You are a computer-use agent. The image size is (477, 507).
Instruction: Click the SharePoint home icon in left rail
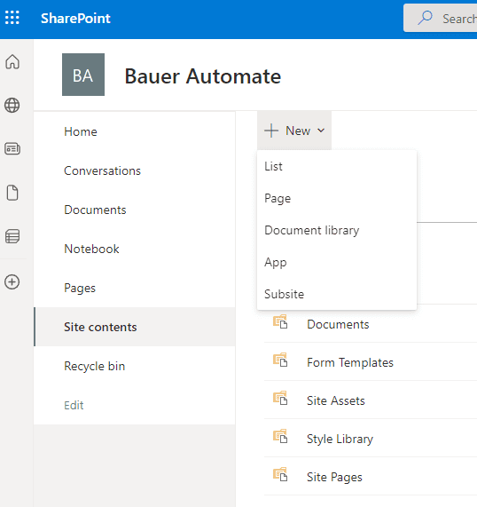click(x=12, y=61)
